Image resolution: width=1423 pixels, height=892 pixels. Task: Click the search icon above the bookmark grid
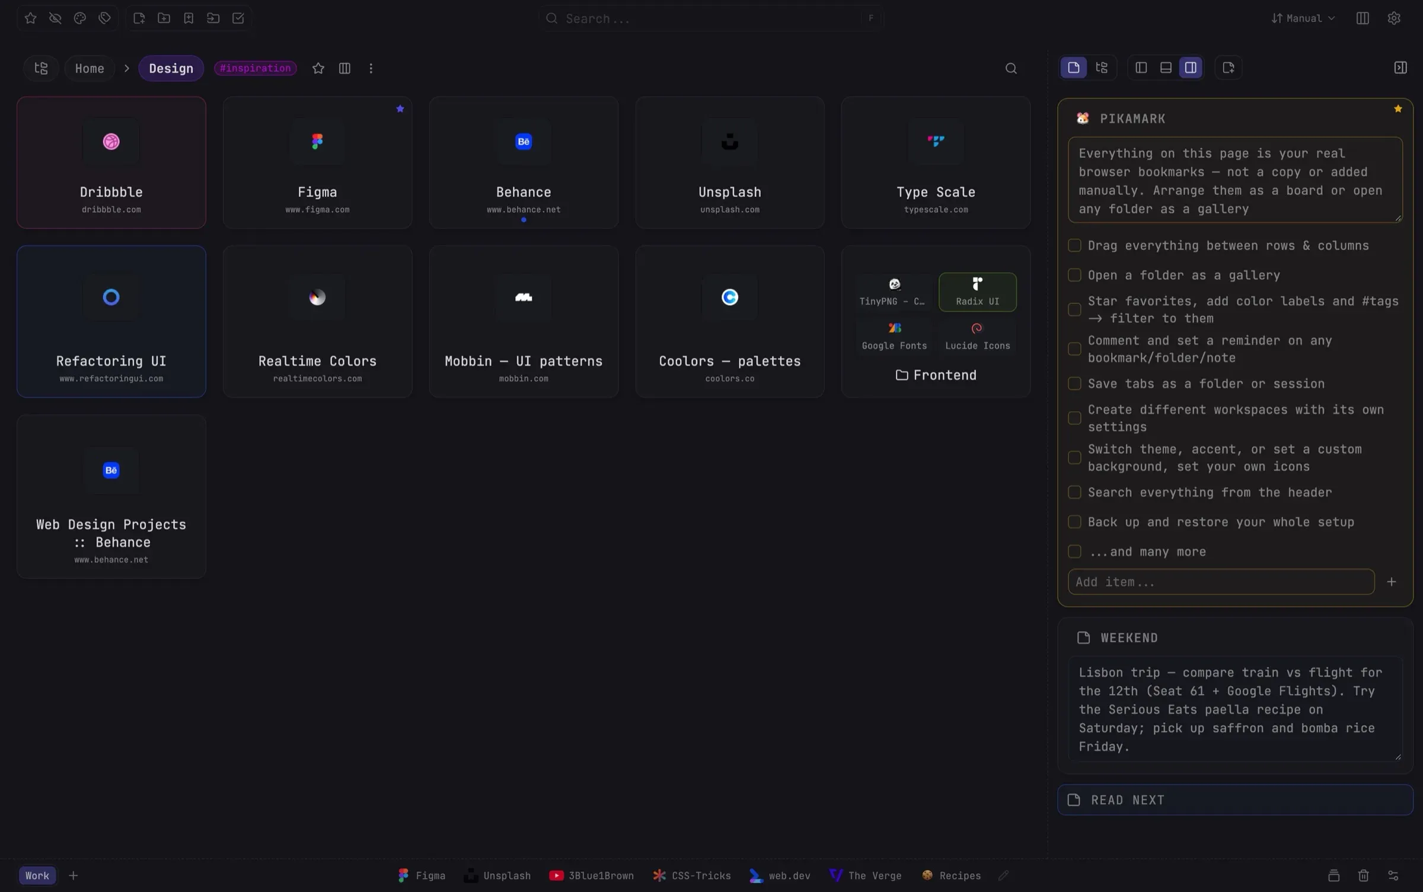[1011, 68]
